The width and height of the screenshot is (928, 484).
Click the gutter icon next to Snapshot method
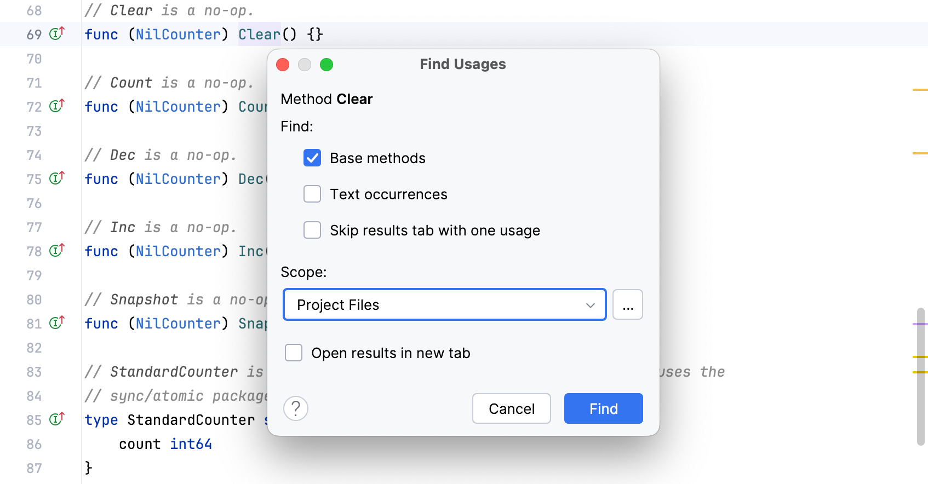58,323
